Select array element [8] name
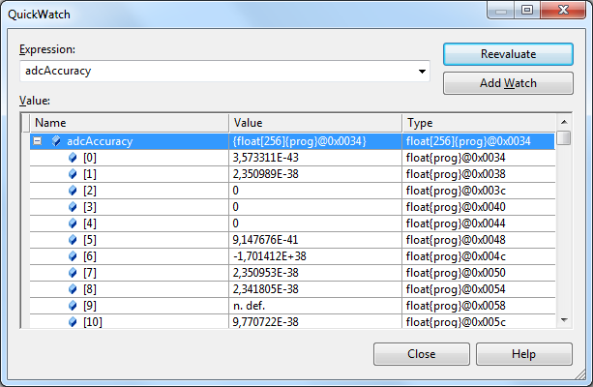This screenshot has width=593, height=387. click(x=90, y=289)
